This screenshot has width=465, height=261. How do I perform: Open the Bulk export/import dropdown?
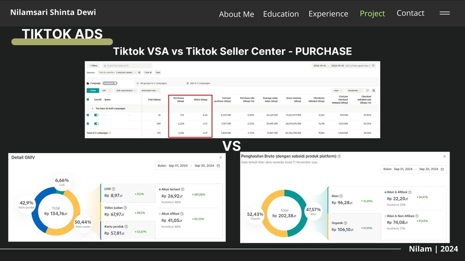(125, 90)
